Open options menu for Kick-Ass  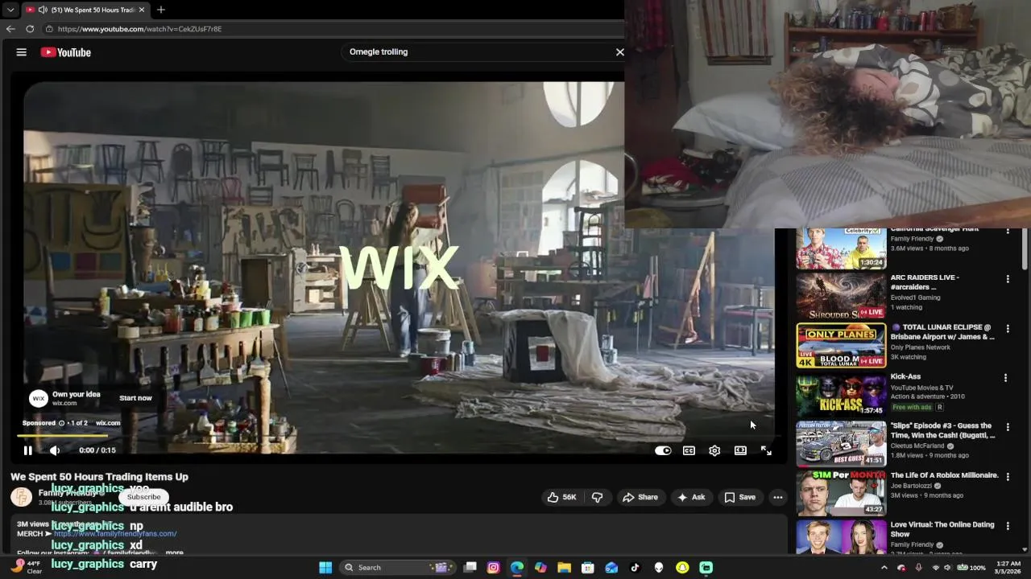coord(1005,378)
